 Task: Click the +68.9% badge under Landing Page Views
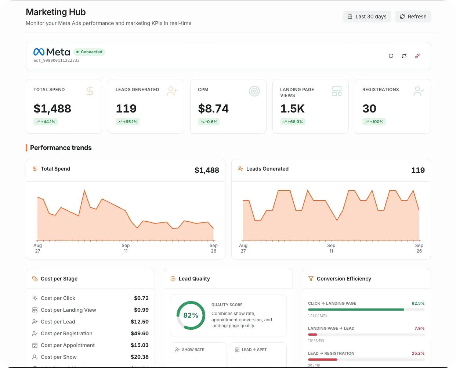coord(293,122)
